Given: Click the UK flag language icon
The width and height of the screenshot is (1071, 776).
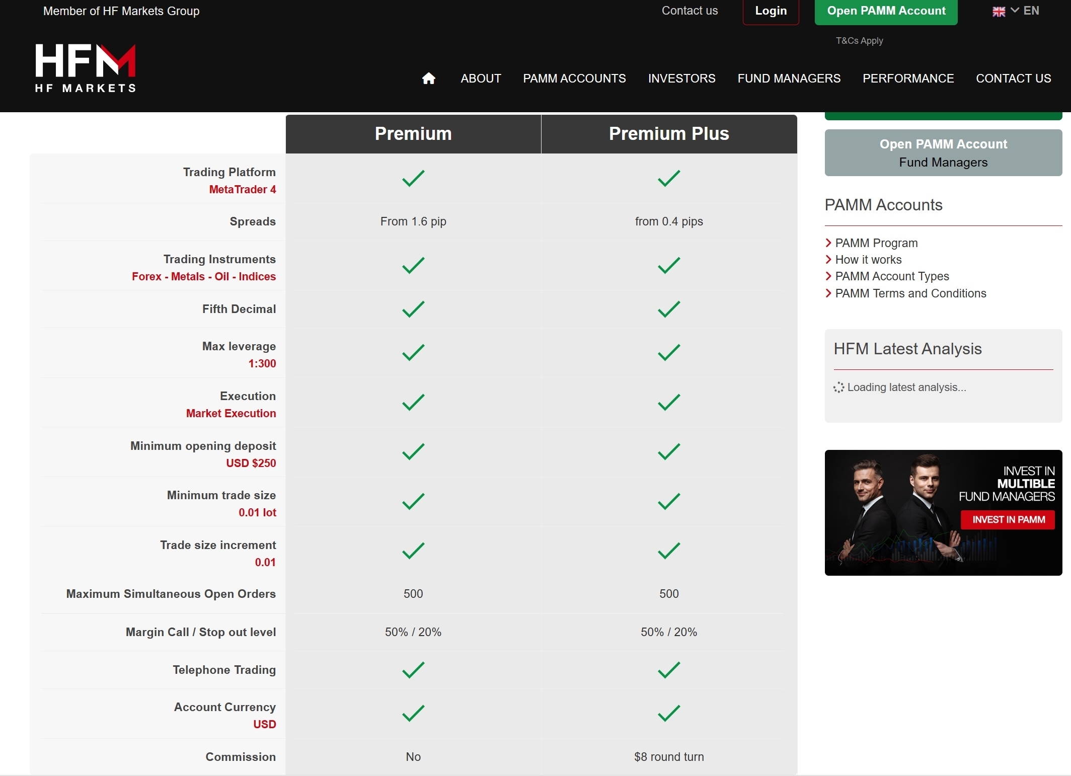Looking at the screenshot, I should coord(999,12).
